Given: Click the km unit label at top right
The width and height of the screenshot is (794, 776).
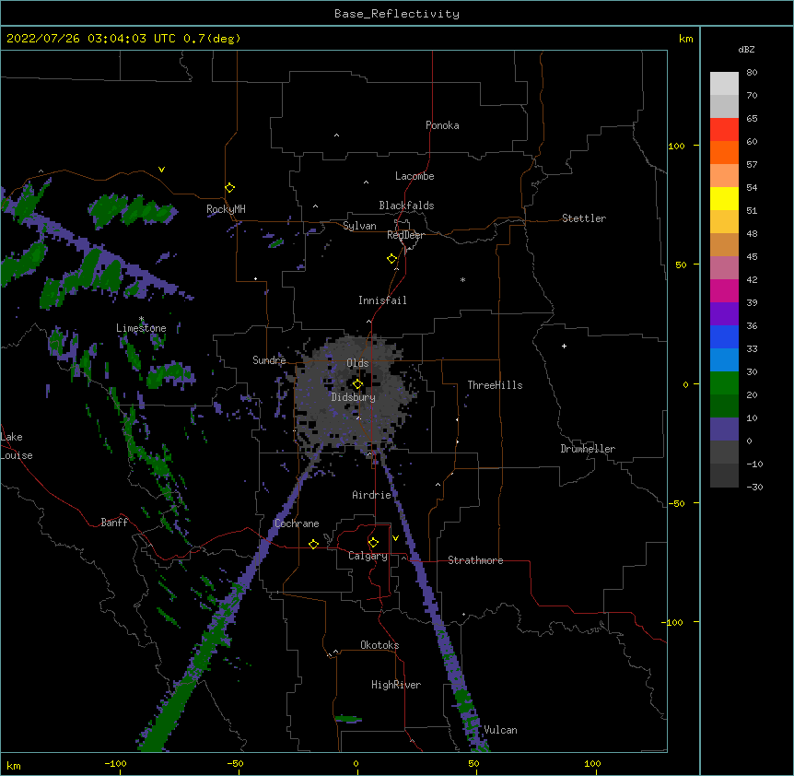Looking at the screenshot, I should [x=685, y=39].
